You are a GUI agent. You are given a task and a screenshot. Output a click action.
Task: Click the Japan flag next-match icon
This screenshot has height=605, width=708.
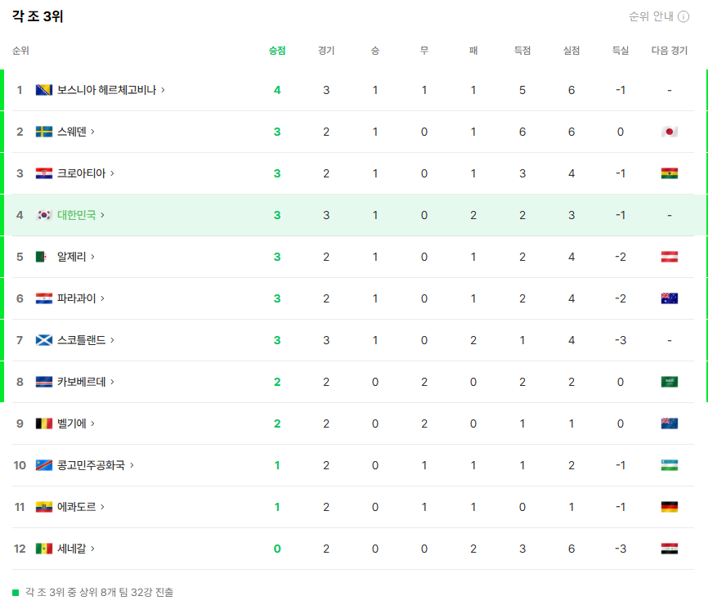pyautogui.click(x=670, y=132)
